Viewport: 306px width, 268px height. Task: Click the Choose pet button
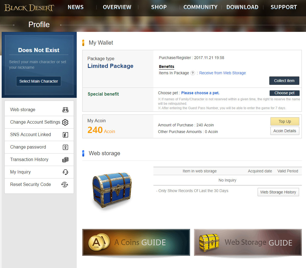coord(284,93)
